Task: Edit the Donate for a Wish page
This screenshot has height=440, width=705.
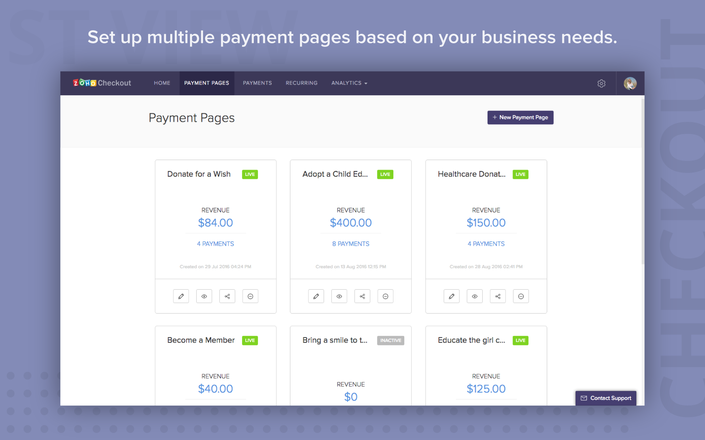Action: tap(181, 296)
